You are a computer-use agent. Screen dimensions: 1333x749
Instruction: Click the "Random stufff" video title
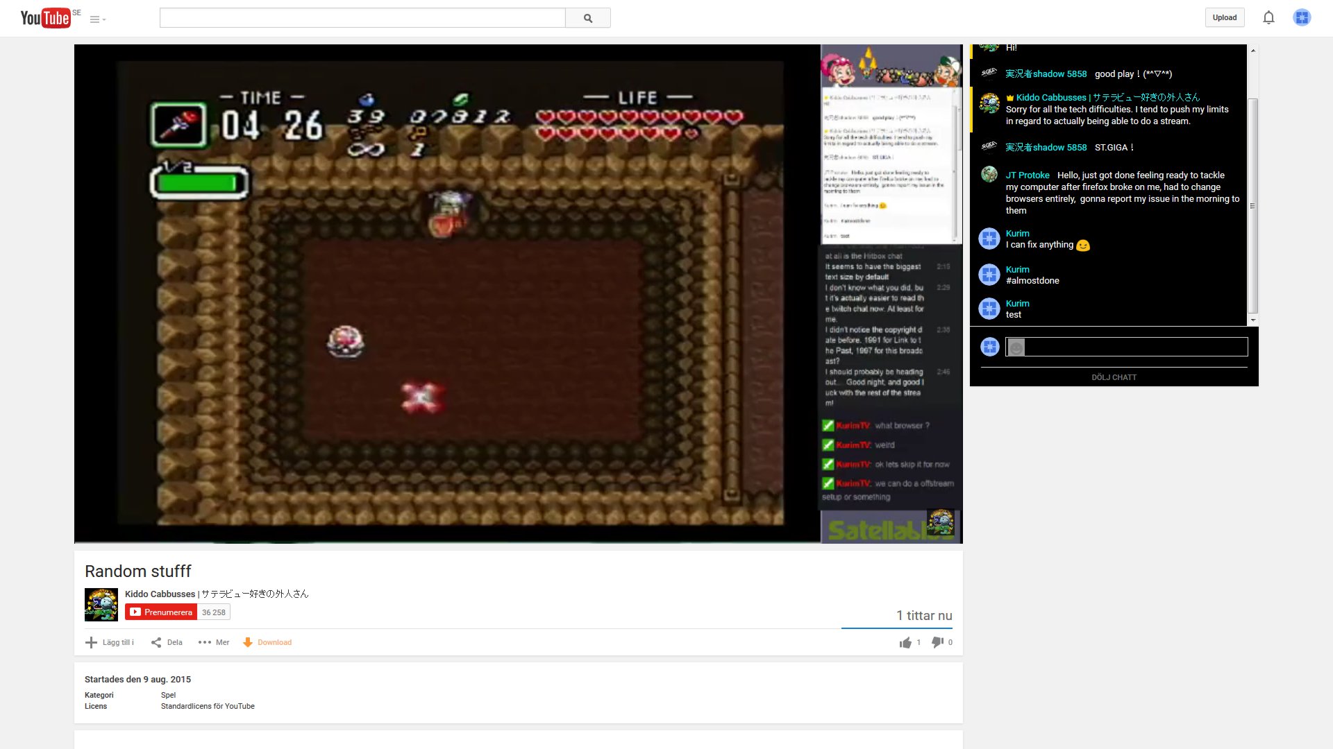click(138, 571)
